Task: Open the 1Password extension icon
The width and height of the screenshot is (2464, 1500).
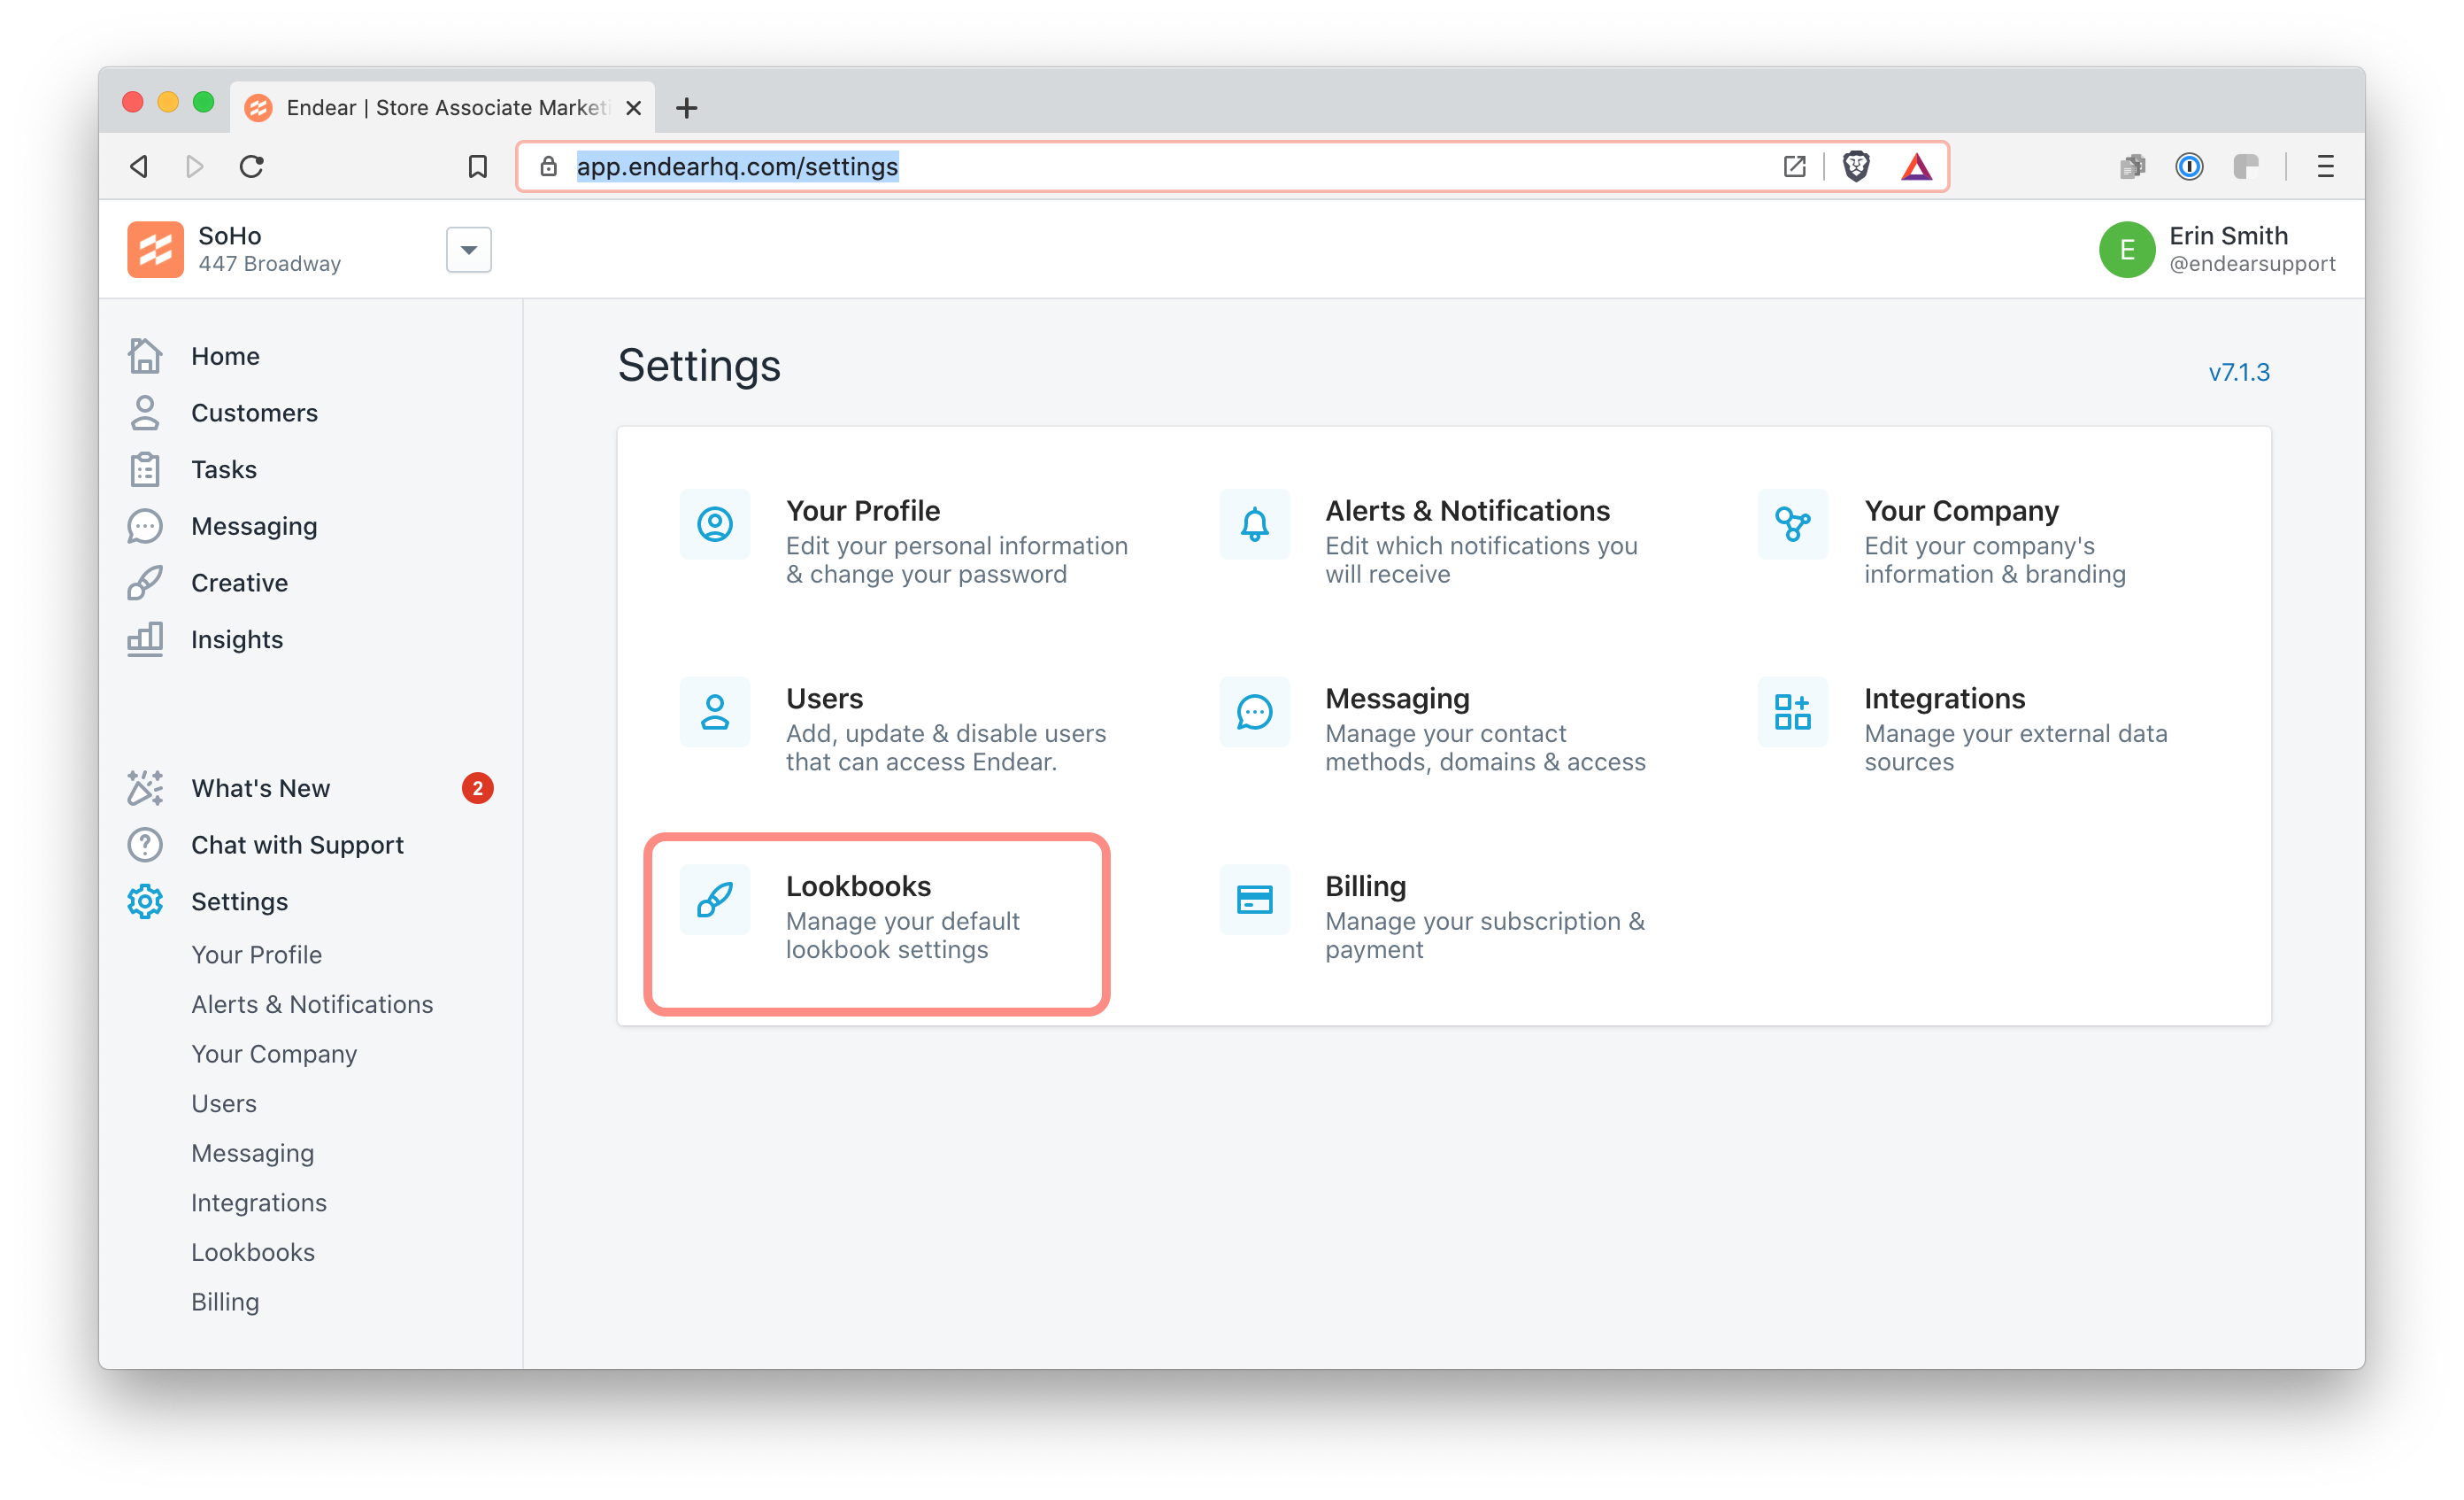Action: (2189, 166)
